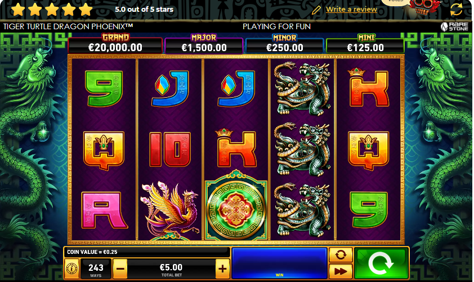Click the MINI jackpot display
The image size is (474, 282).
click(365, 44)
